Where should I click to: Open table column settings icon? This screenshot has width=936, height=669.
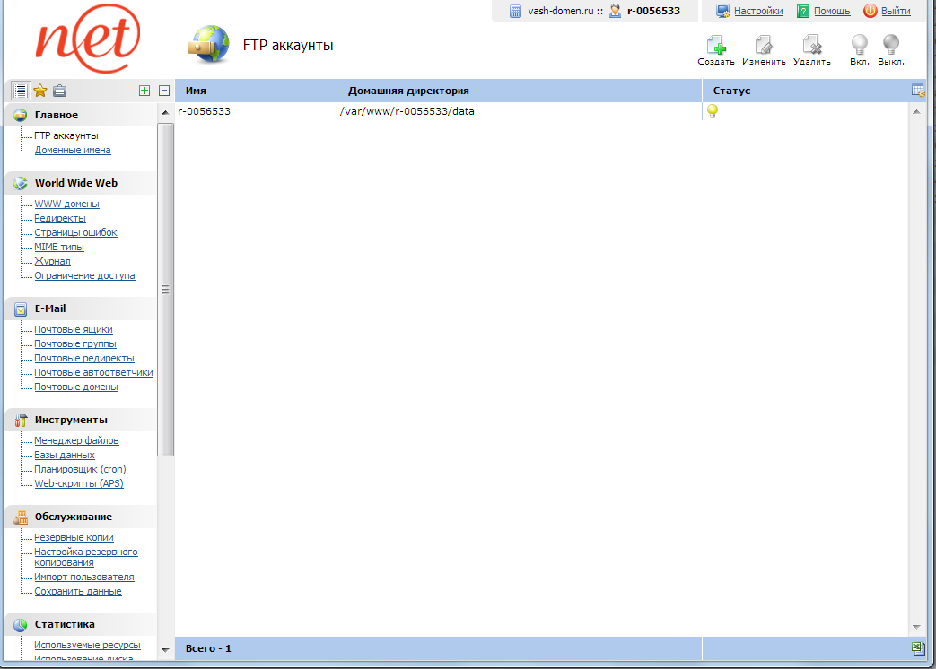point(917,91)
